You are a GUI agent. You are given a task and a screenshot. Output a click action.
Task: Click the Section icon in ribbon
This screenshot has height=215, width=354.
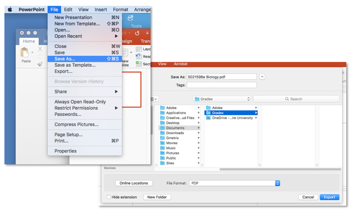[139, 64]
